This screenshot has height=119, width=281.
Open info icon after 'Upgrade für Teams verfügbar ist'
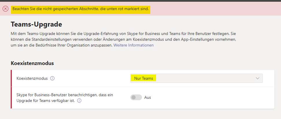coord(79,101)
